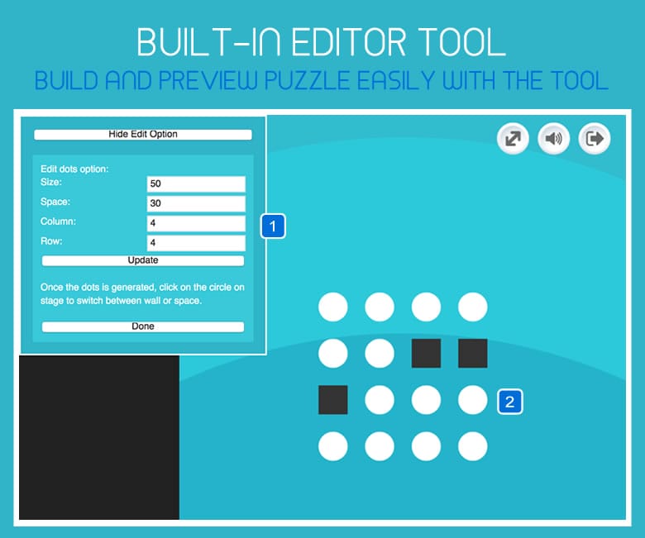This screenshot has width=645, height=538.
Task: Toggle second row's fourth-column wall square
Action: click(x=473, y=353)
